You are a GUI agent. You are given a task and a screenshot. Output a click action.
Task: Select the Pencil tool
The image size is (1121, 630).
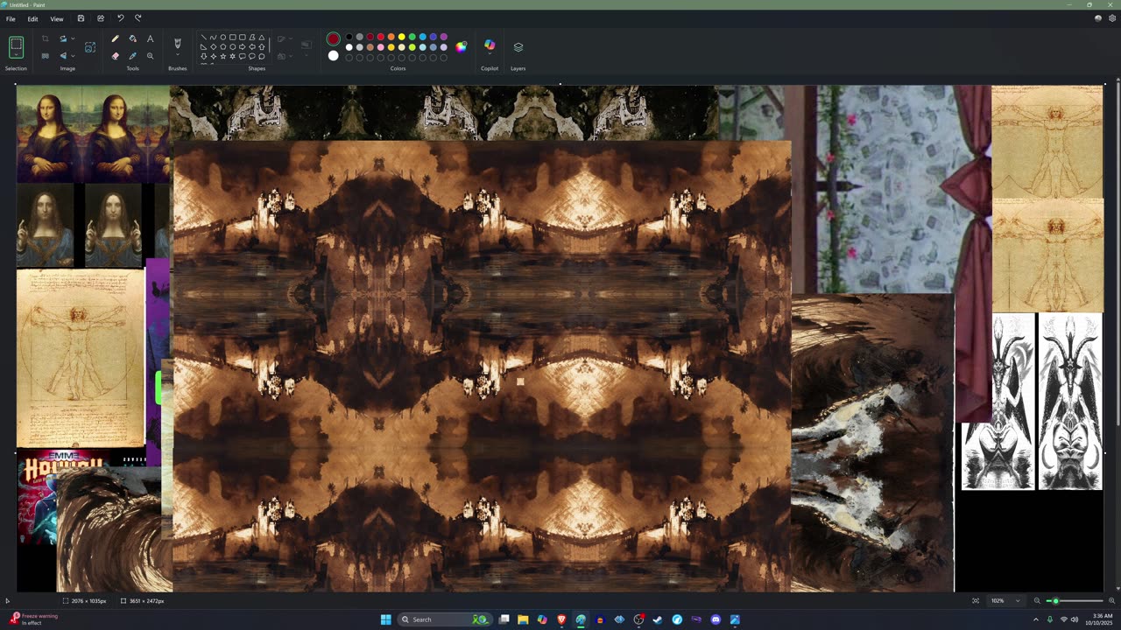(x=115, y=38)
